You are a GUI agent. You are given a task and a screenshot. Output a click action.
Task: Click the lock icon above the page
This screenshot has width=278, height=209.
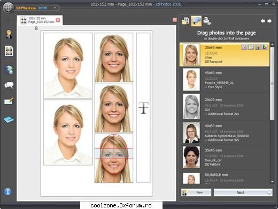coord(36,28)
